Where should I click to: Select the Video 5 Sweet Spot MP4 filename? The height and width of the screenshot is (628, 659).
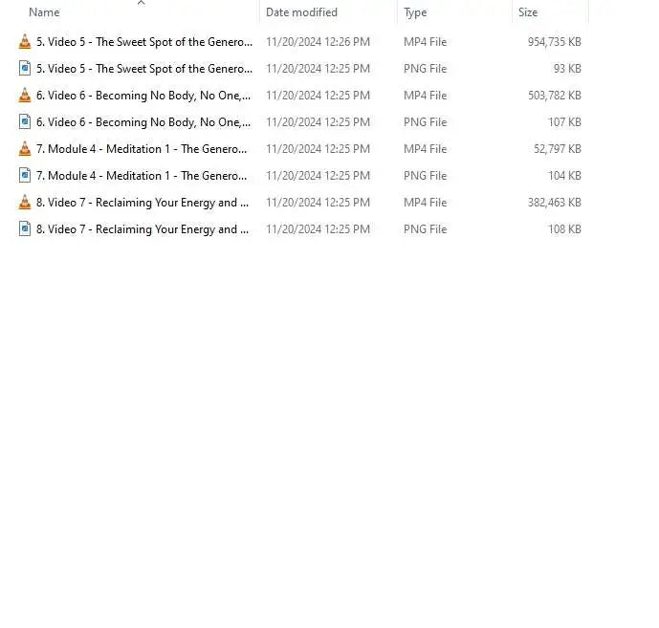pos(144,42)
